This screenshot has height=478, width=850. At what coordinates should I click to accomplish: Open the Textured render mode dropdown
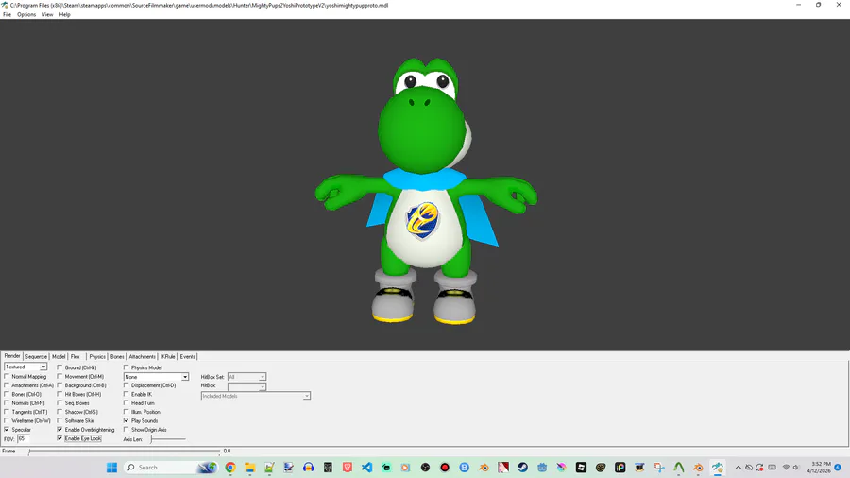point(25,367)
